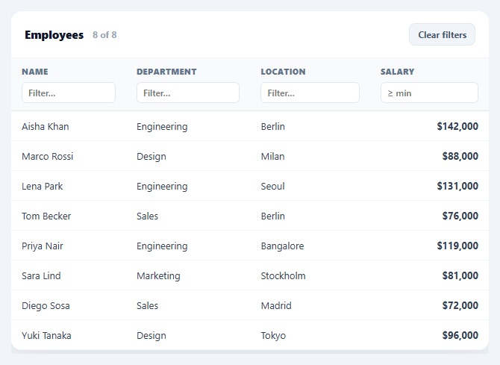This screenshot has height=365, width=500.
Task: Click Sales in Tom Becker's row
Action: (147, 216)
